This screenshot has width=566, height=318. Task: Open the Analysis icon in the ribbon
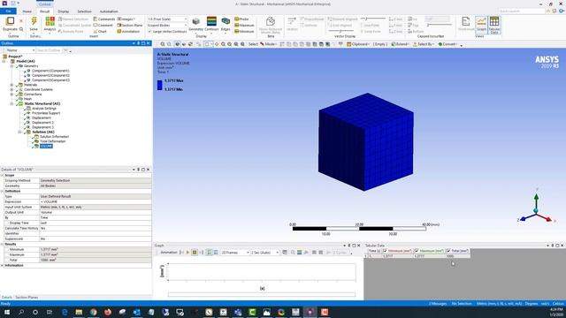[50, 21]
